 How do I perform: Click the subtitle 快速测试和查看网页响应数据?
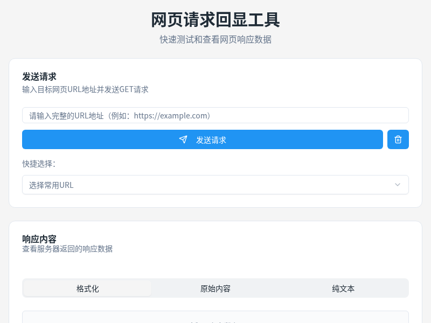click(215, 39)
